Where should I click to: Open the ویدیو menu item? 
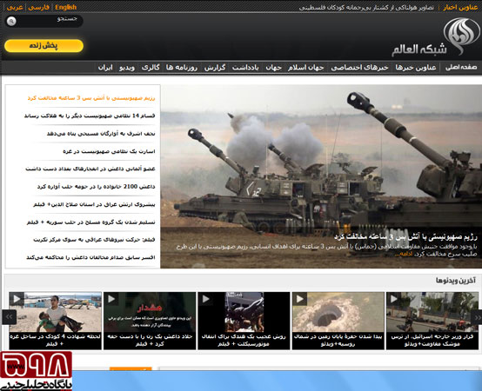click(127, 67)
